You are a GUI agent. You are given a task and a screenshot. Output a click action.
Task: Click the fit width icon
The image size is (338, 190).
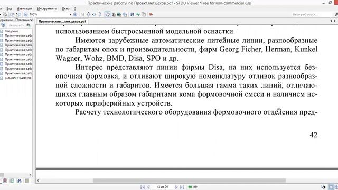(94, 14)
